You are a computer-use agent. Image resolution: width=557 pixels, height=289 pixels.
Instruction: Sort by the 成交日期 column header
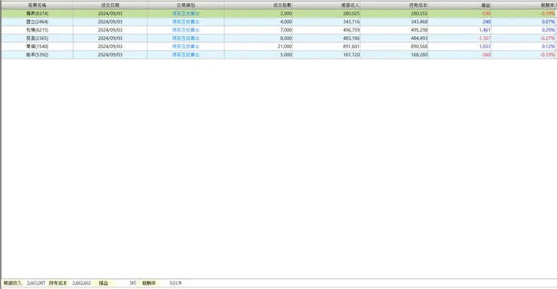pos(110,5)
